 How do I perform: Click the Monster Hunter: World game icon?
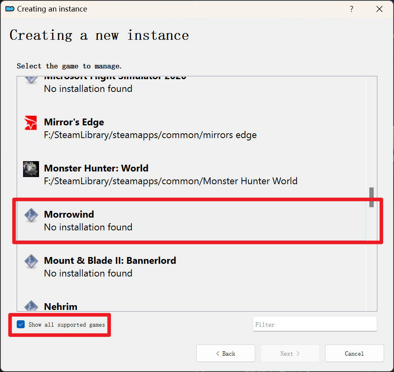tap(31, 169)
